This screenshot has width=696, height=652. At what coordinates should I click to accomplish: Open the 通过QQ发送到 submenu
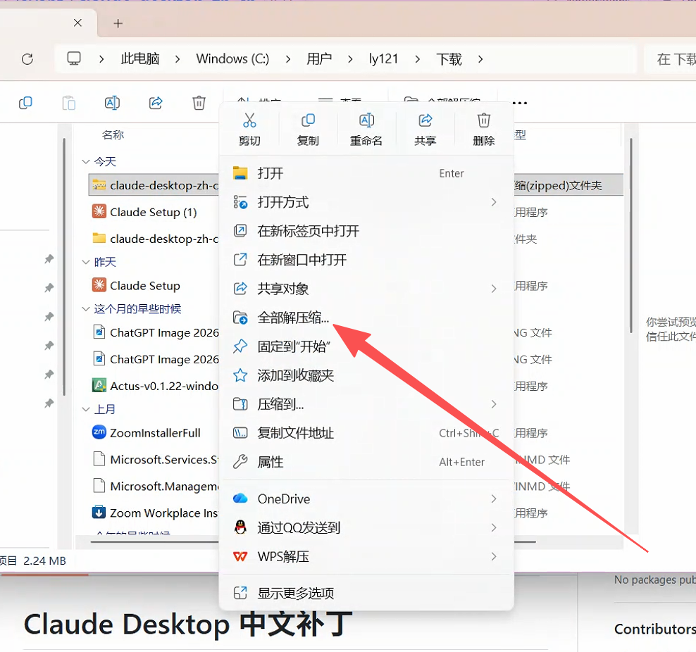(366, 528)
